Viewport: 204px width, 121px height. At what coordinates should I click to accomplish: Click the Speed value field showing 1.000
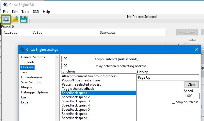click(192, 96)
